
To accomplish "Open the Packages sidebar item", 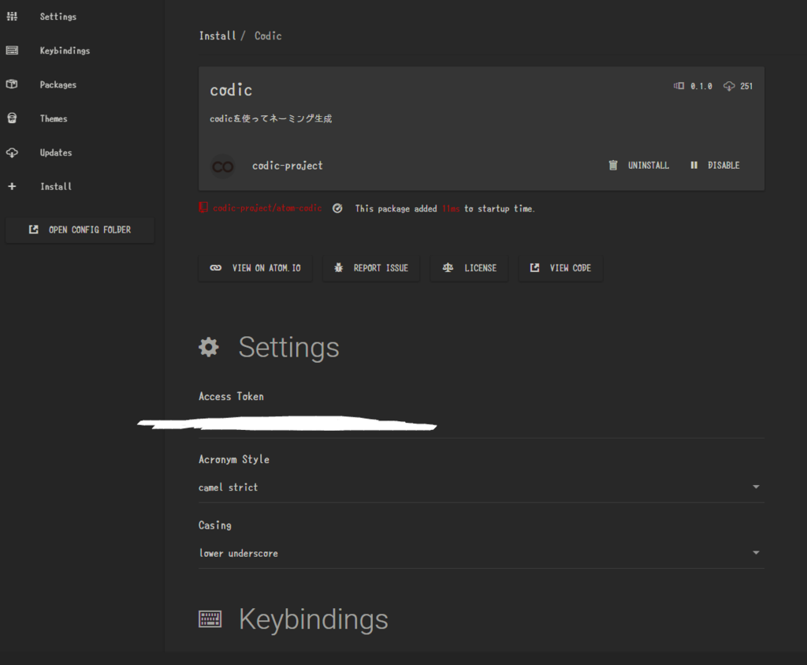I will coord(58,84).
